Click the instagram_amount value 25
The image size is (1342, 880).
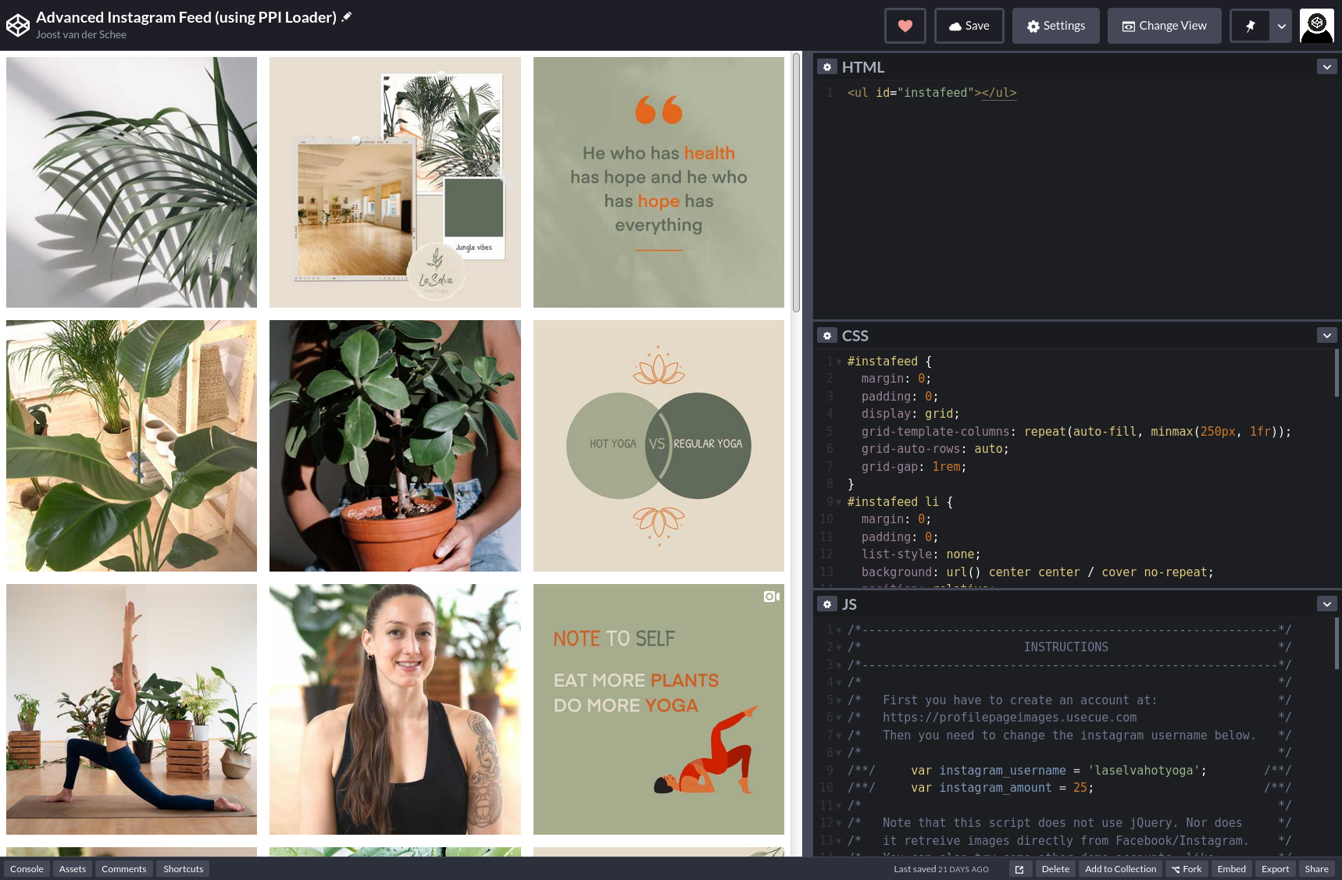[1080, 788]
